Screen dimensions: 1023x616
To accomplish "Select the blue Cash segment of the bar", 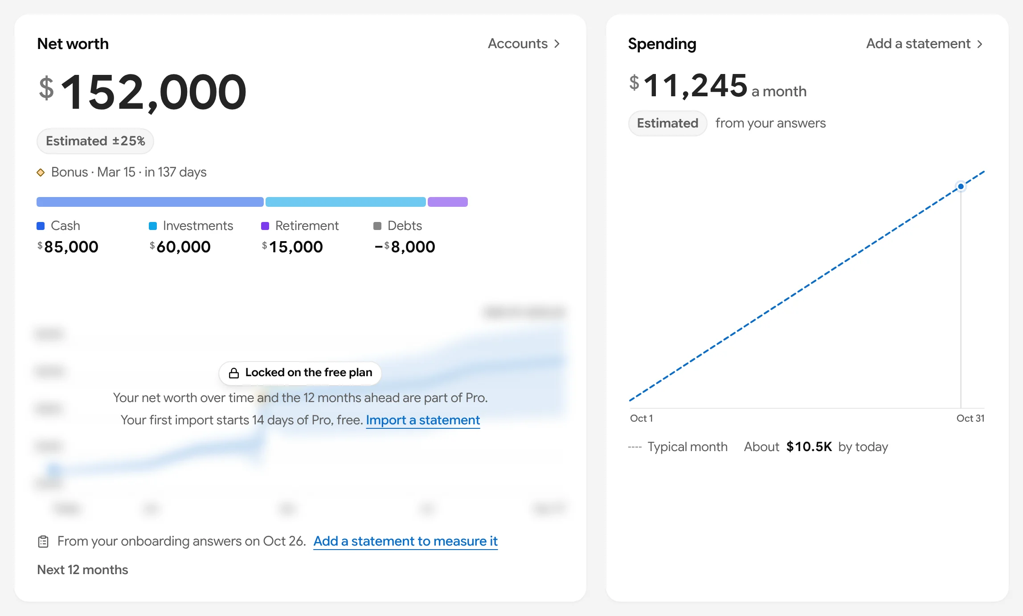I will point(150,202).
